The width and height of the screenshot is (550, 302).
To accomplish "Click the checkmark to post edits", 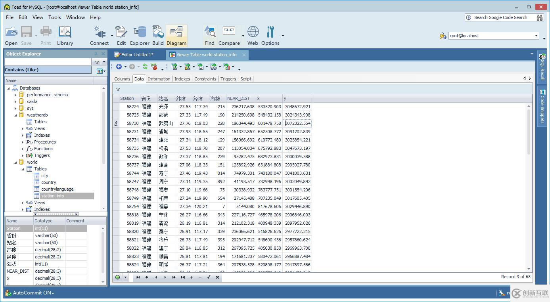I will click(x=209, y=277).
